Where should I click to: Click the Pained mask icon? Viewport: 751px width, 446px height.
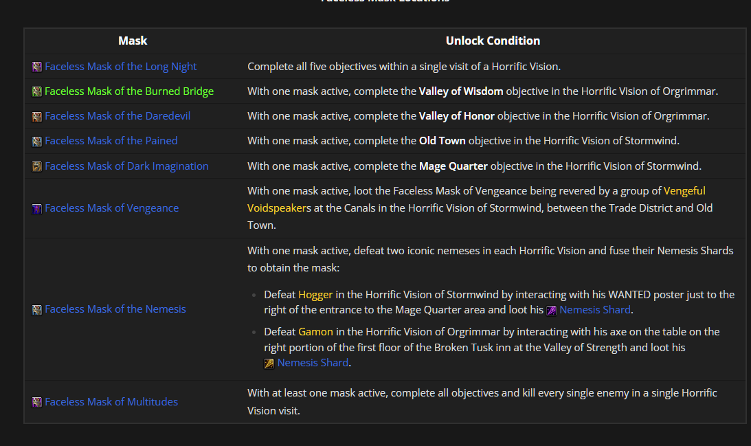point(37,142)
